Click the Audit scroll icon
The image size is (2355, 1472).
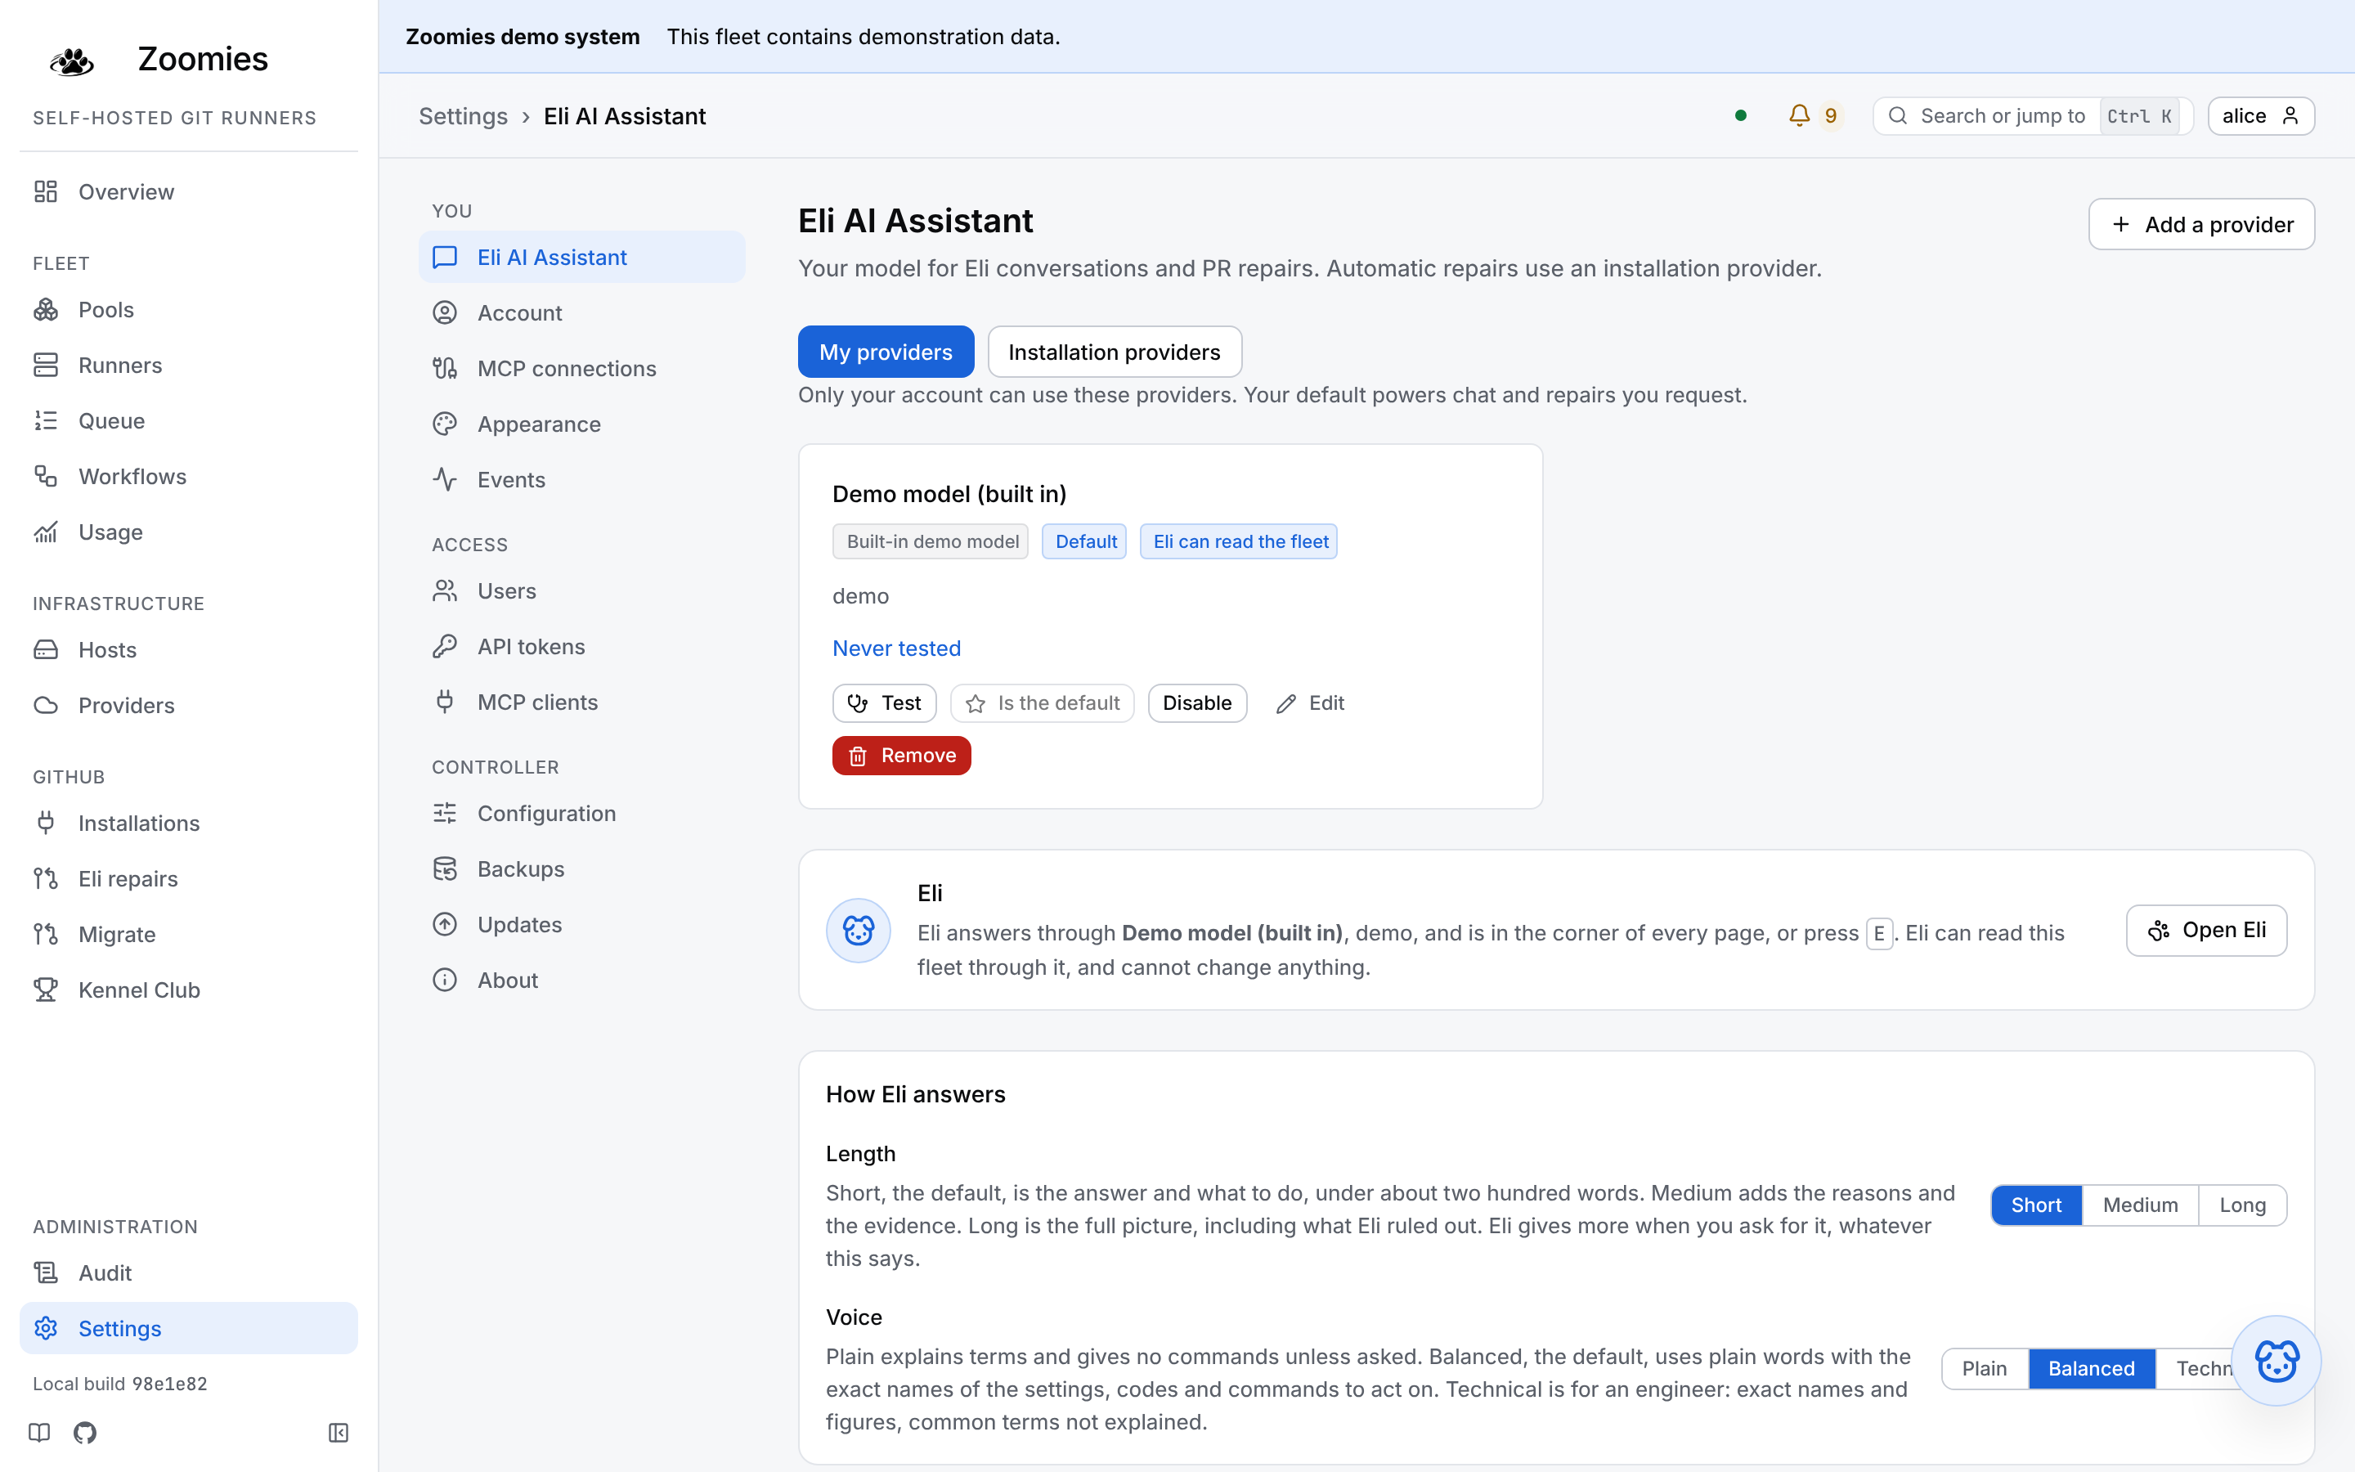coord(46,1272)
